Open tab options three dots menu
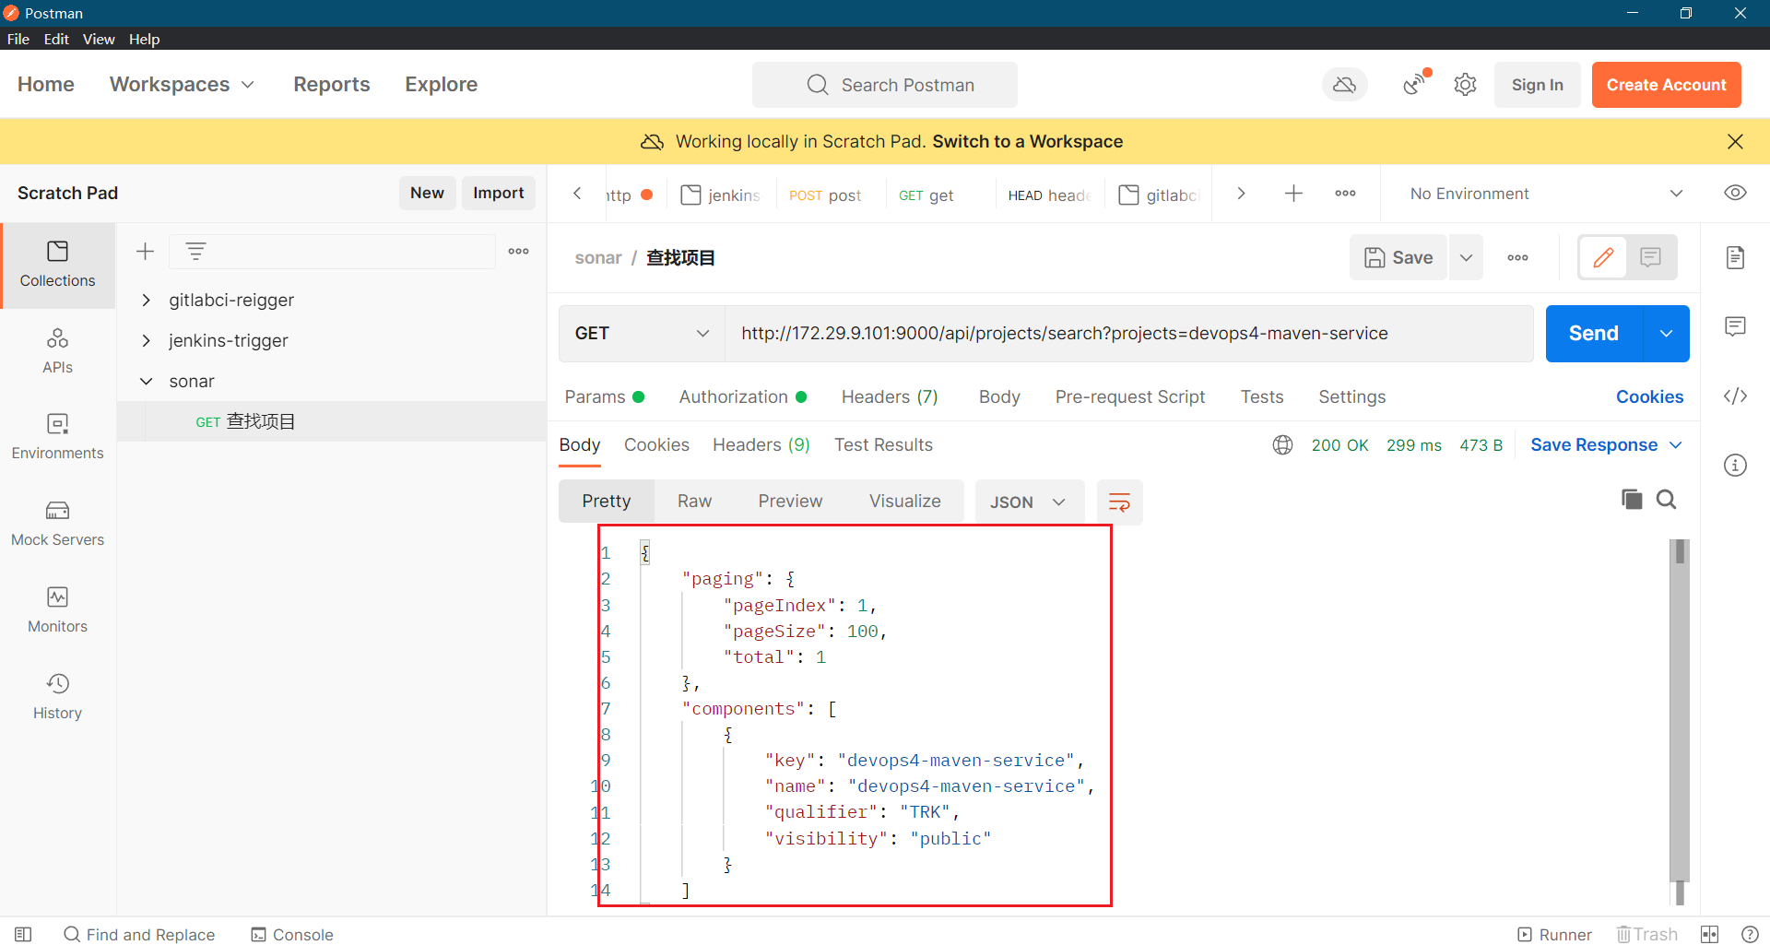 coord(1345,193)
